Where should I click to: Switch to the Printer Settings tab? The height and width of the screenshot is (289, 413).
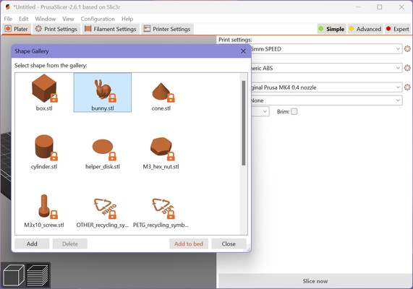tap(168, 29)
